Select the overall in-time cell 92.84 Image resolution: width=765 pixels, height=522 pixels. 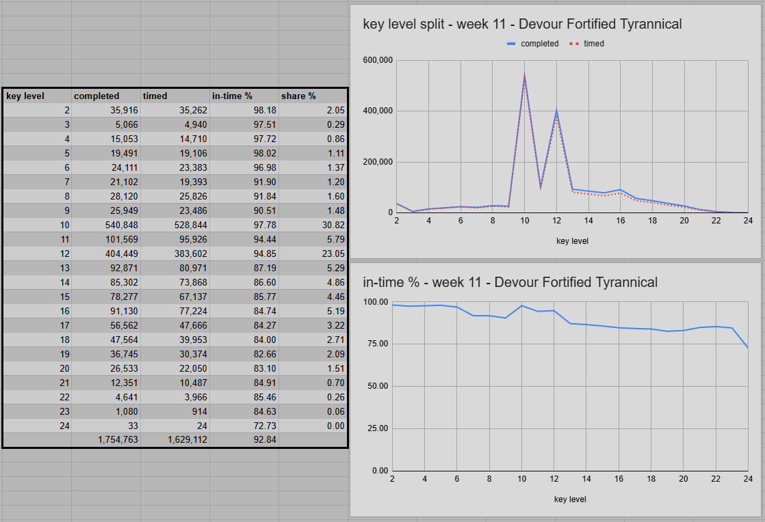244,440
